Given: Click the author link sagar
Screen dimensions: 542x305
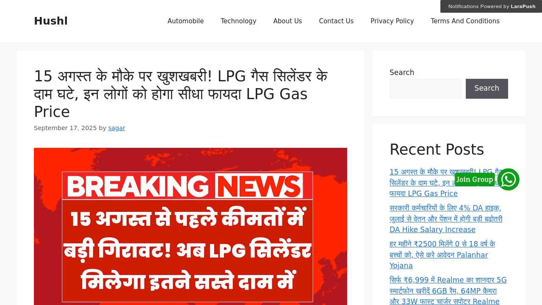Looking at the screenshot, I should [x=116, y=128].
